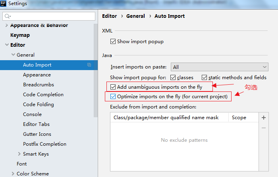
Task: Click the plus icon to add exclude pattern
Action: pyautogui.click(x=264, y=118)
